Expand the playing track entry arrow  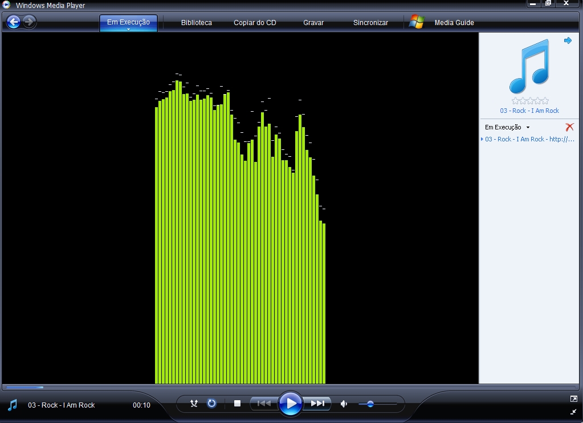coord(482,139)
